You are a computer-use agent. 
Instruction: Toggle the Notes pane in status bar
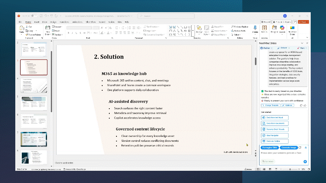(248, 169)
